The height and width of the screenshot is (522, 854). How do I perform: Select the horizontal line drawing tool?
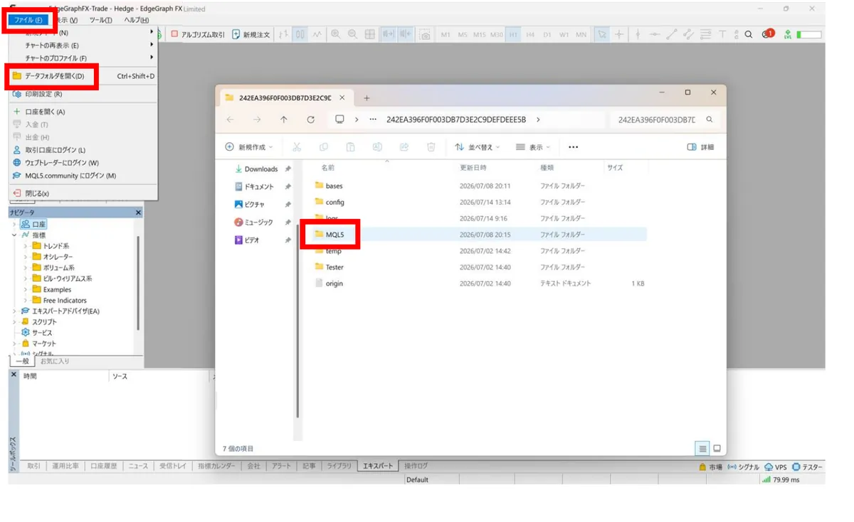point(655,34)
